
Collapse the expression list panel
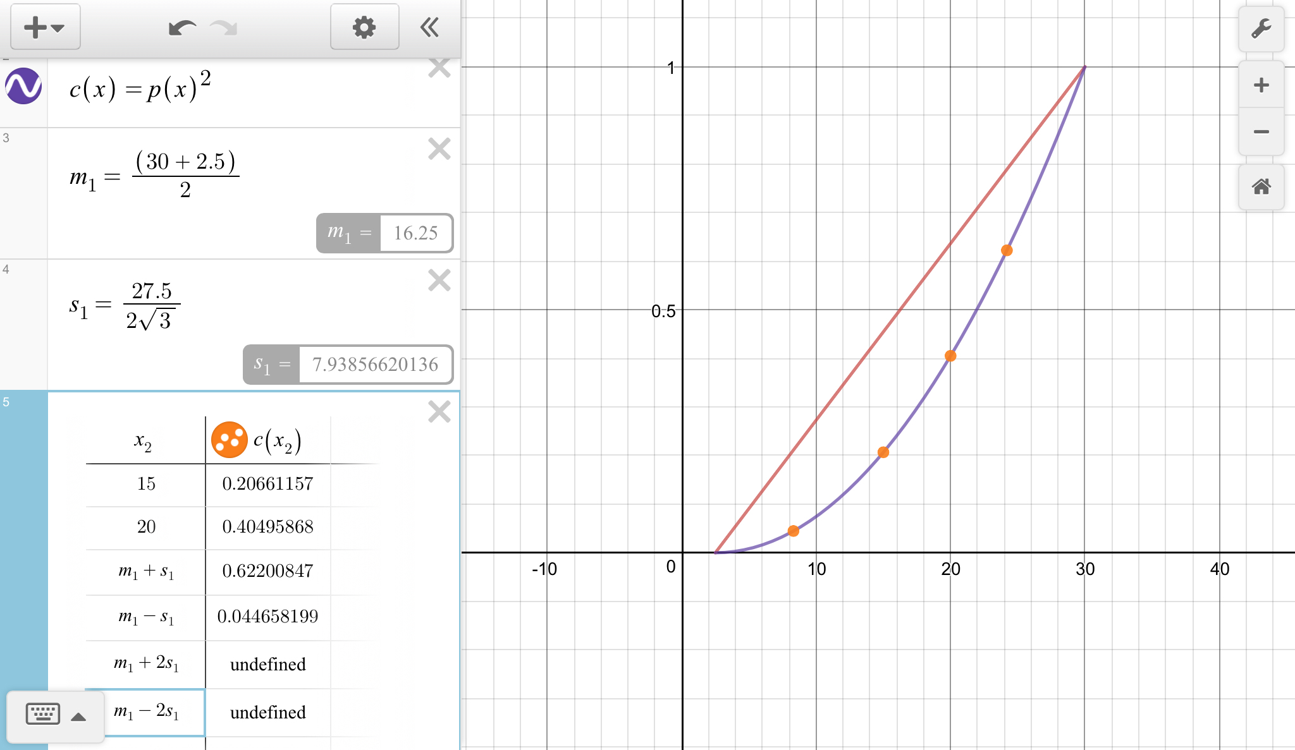(x=429, y=27)
